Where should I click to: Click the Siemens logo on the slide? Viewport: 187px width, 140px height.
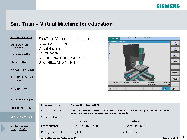[168, 6]
